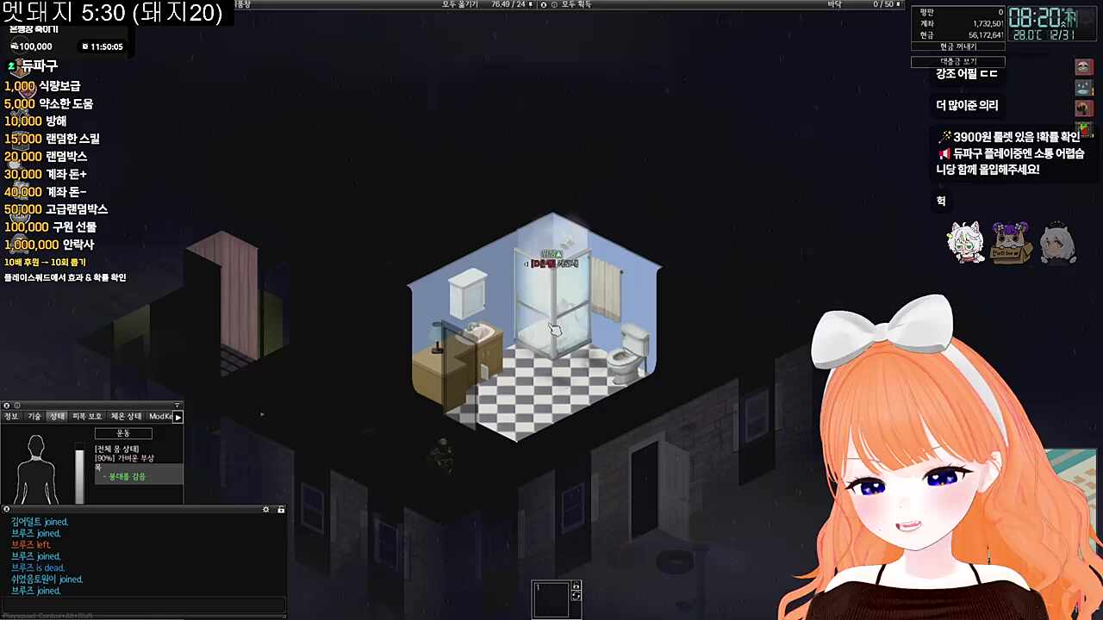Click the white cat streamer avatar
Screen dimensions: 1103x620
tap(965, 242)
